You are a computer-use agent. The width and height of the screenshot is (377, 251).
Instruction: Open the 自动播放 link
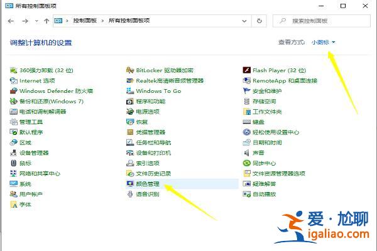tap(265, 195)
